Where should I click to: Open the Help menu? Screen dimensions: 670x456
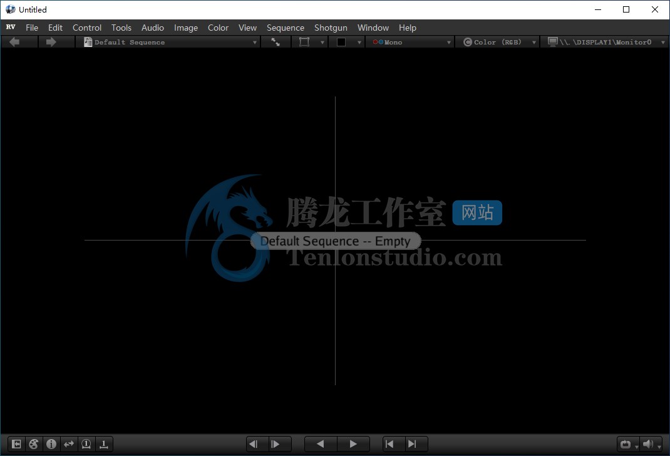[407, 28]
